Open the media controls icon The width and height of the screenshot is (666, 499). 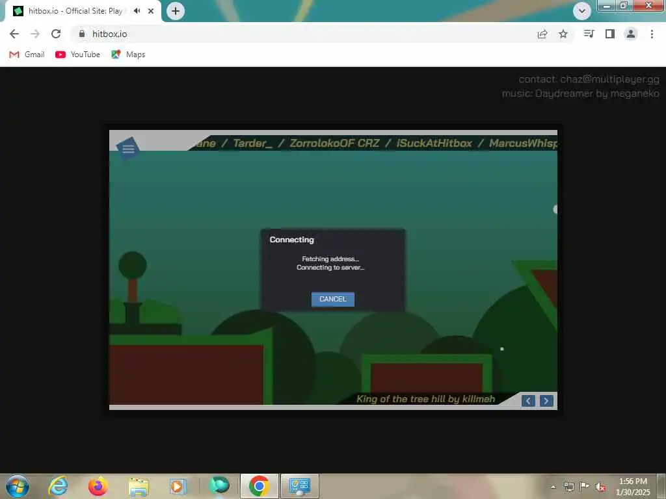point(589,34)
